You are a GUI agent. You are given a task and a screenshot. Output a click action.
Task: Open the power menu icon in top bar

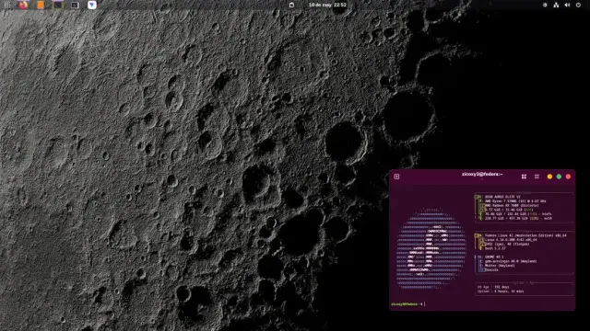(x=578, y=5)
